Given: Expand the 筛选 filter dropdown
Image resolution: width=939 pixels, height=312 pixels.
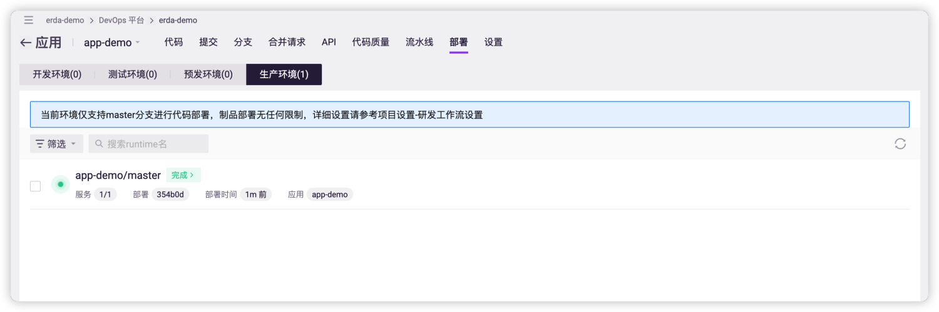Looking at the screenshot, I should [x=56, y=144].
